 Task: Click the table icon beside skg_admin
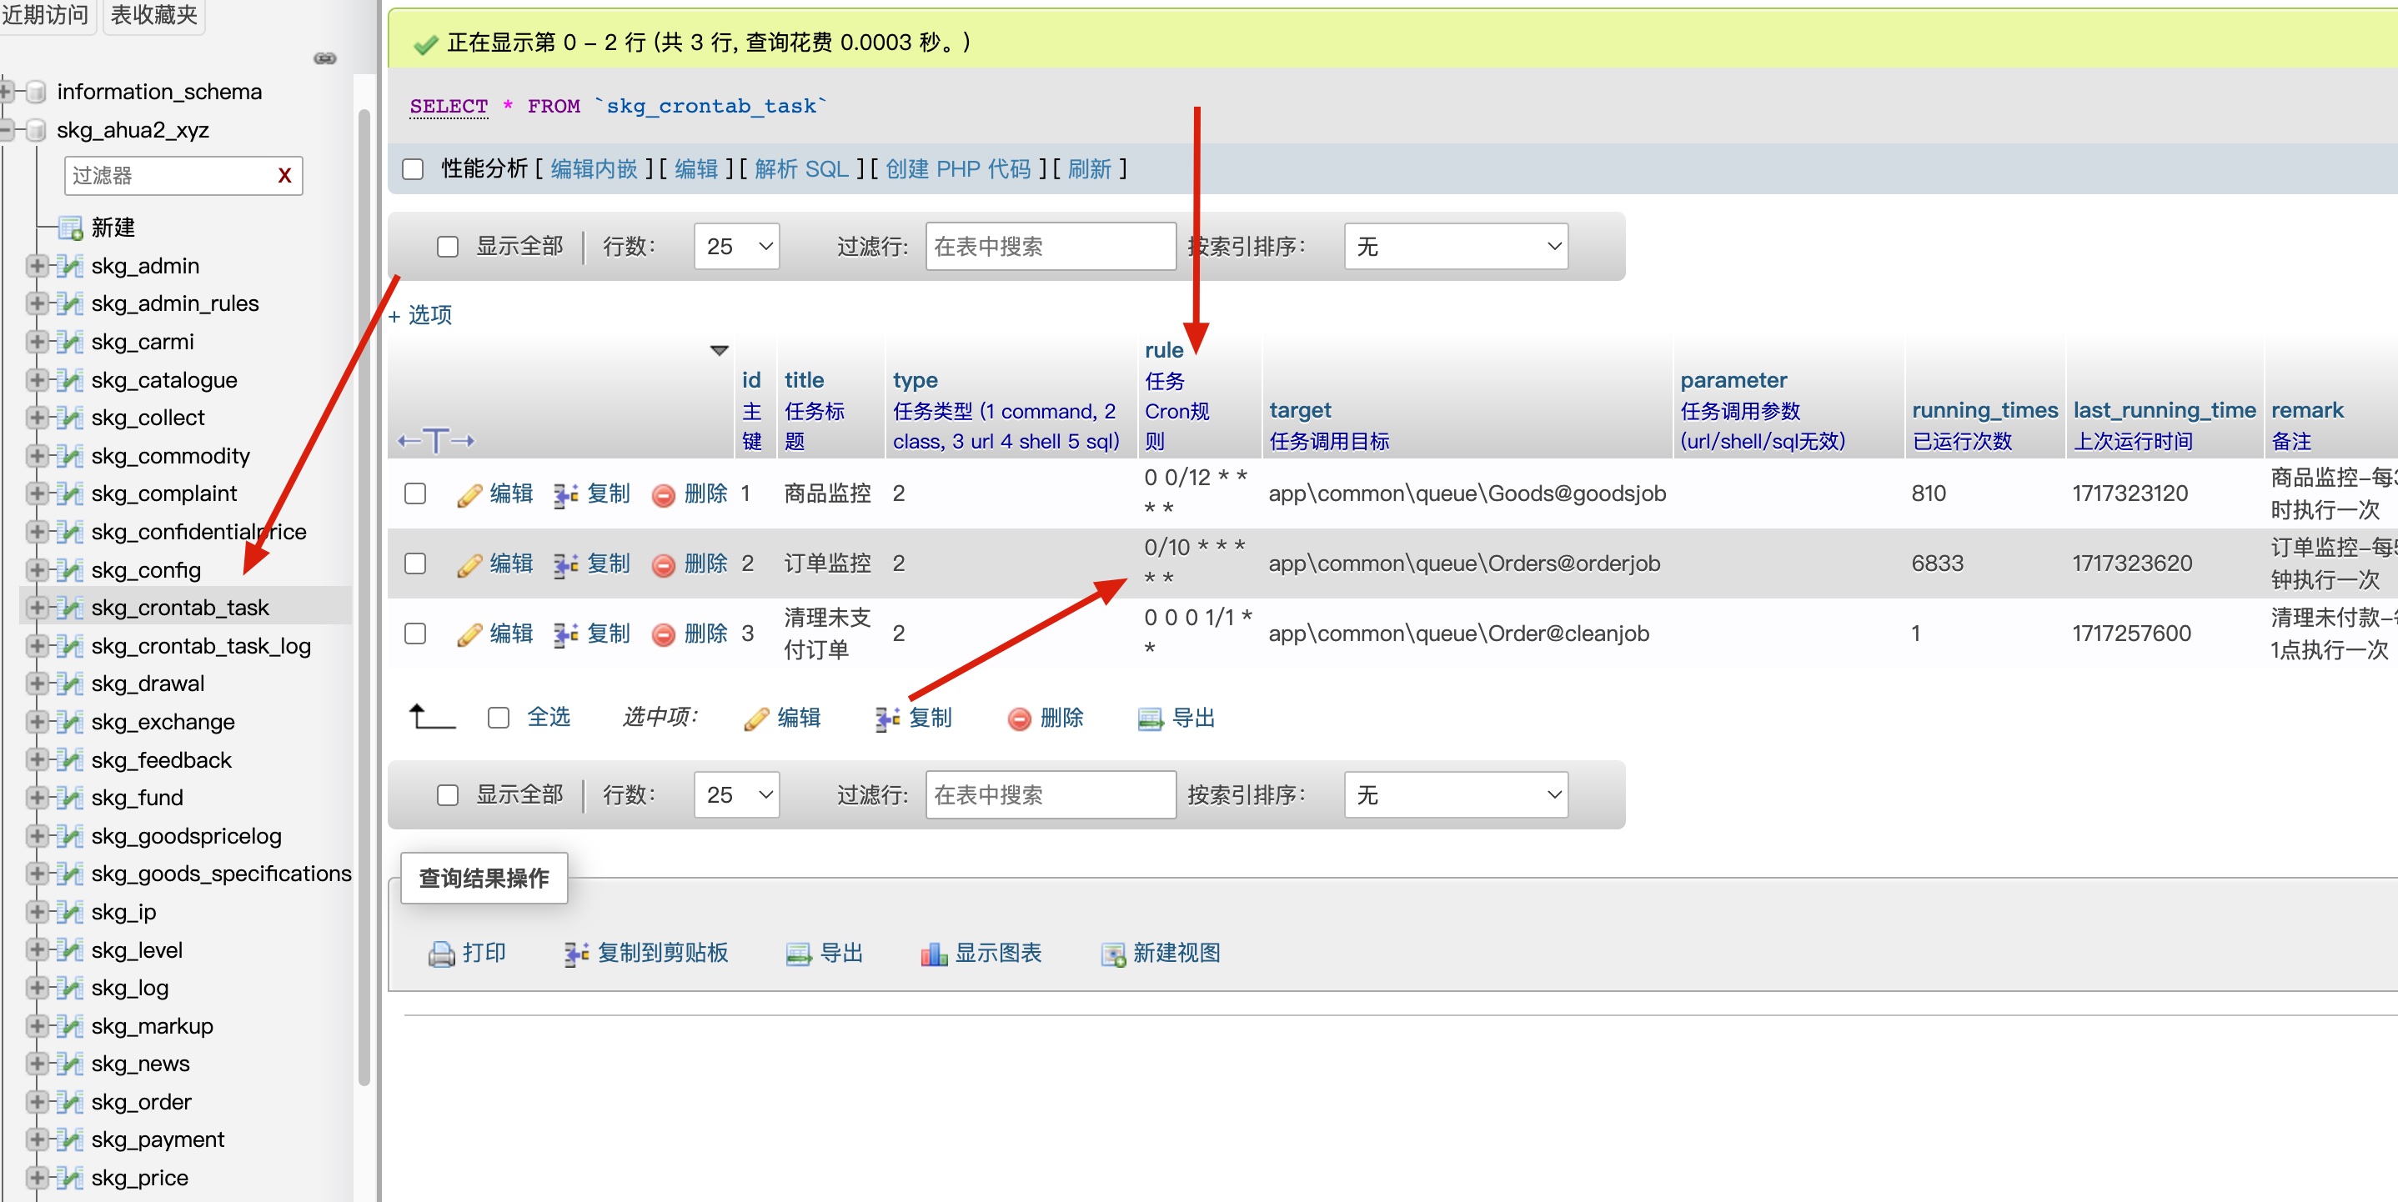click(70, 266)
